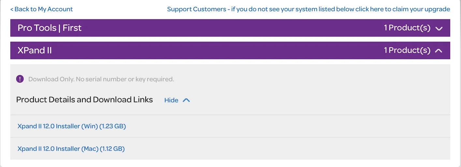The height and width of the screenshot is (167, 461).
Task: Open the Support Customers claim upgrade link
Action: point(308,9)
